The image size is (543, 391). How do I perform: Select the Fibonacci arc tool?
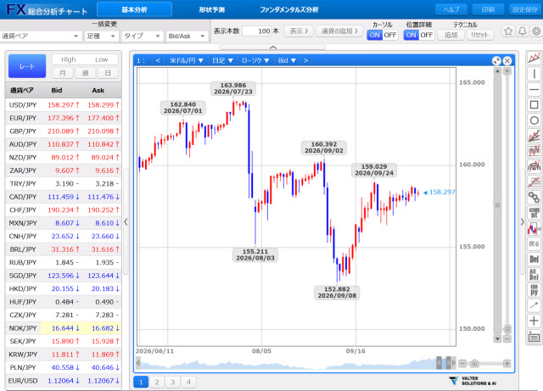(x=534, y=166)
